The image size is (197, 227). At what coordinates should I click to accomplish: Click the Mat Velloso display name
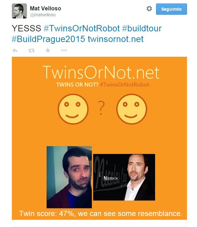(45, 8)
